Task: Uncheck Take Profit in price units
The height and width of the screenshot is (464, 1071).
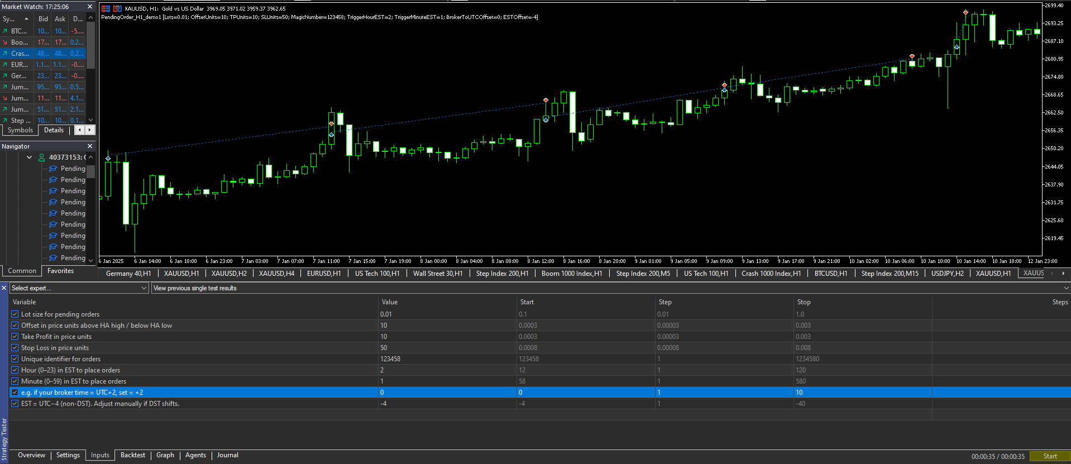Action: pyautogui.click(x=15, y=337)
